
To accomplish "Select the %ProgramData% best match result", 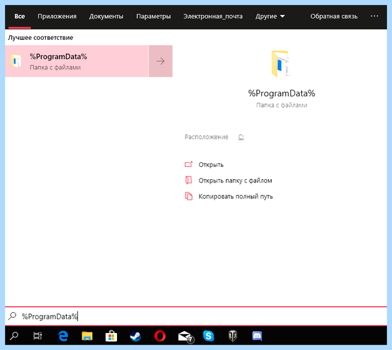I will (x=76, y=61).
